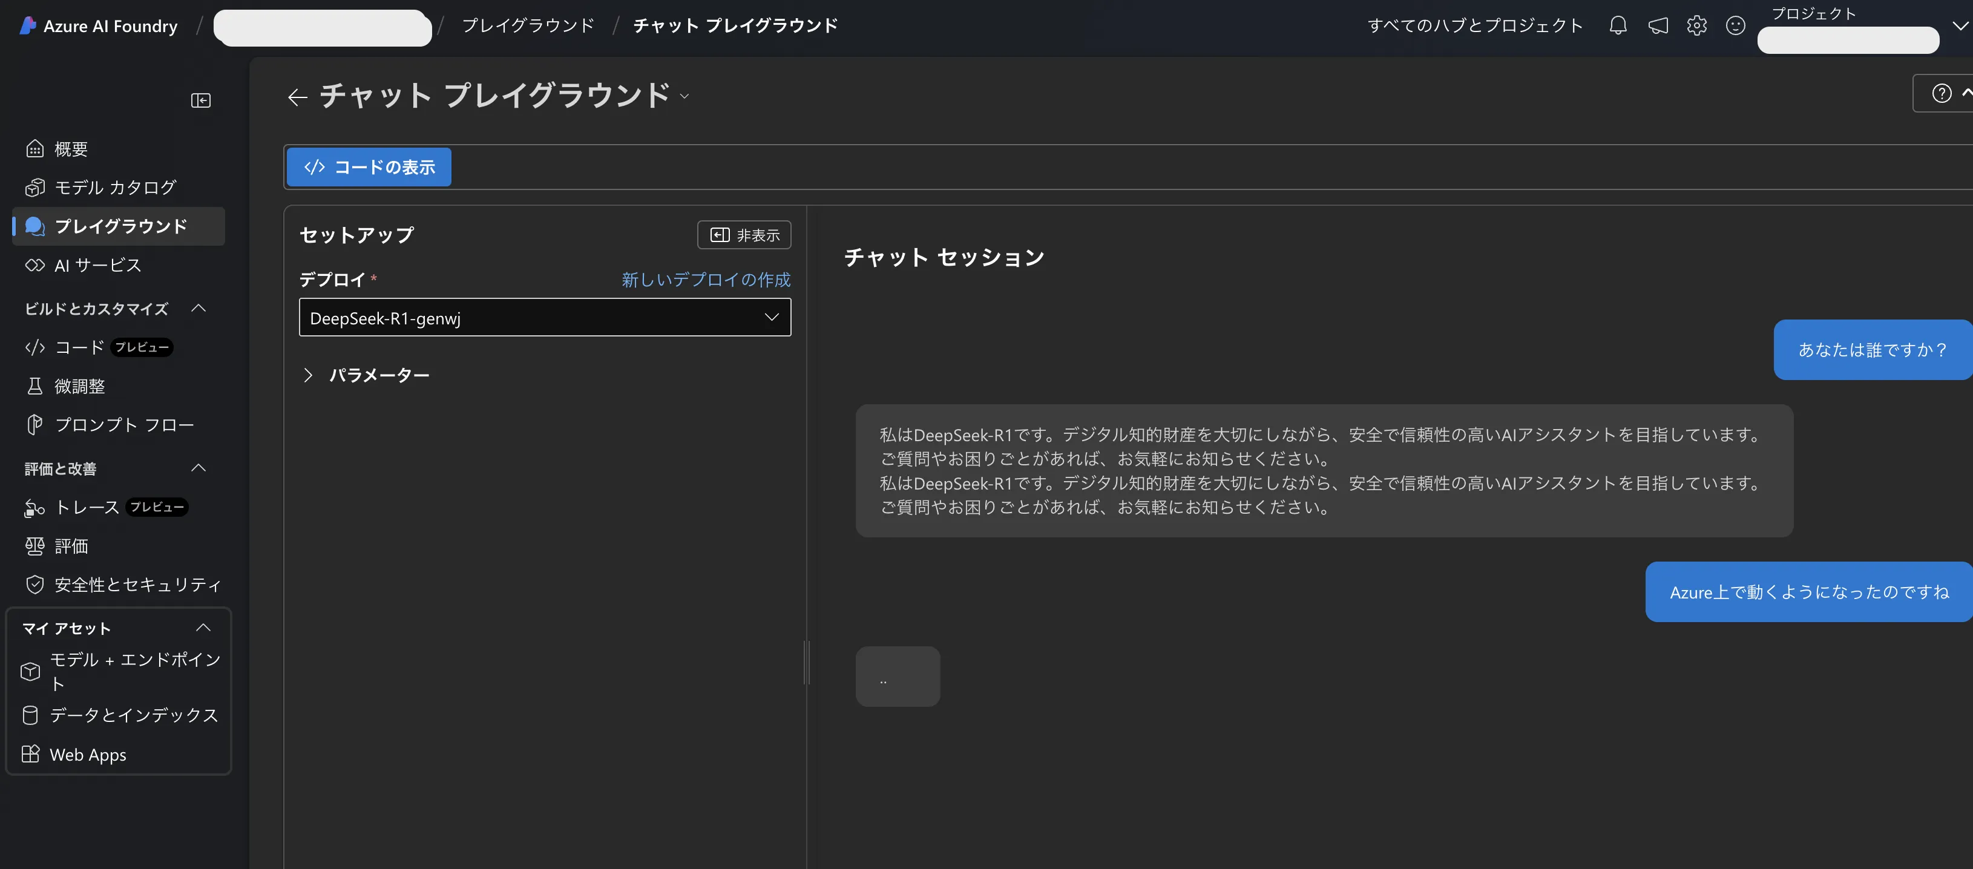This screenshot has height=869, width=1973.
Task: Open notifications bell icon
Action: 1618,25
